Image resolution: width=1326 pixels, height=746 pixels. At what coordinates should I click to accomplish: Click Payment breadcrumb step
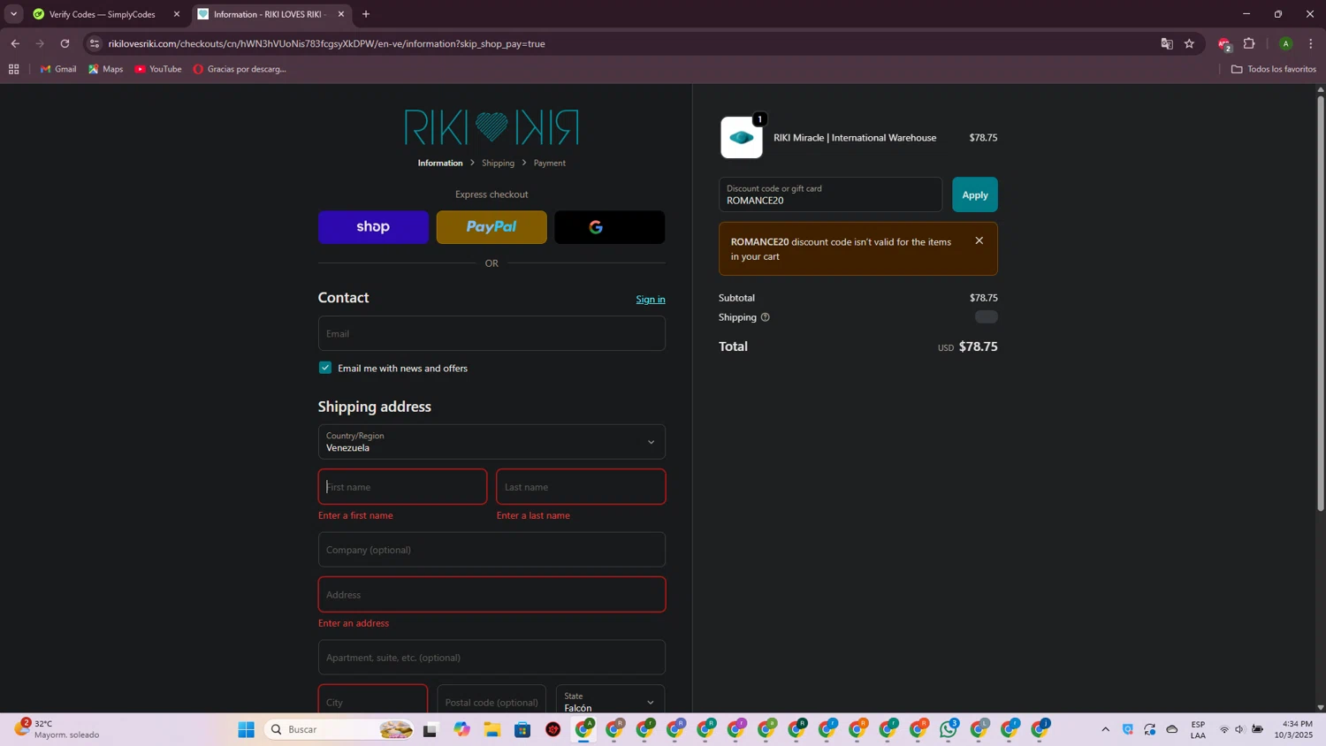pos(549,163)
